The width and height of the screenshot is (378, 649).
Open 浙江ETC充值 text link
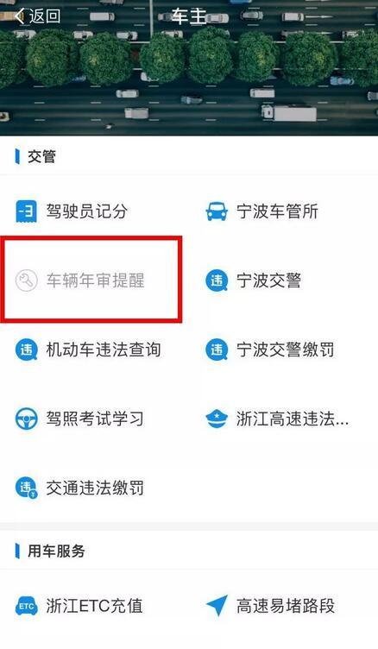coord(94,606)
